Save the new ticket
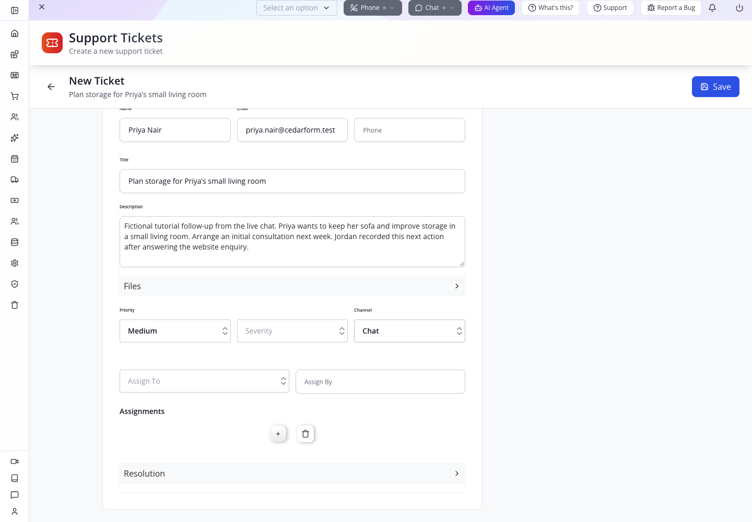752x522 pixels. pos(715,87)
